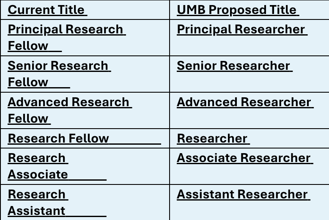Click the word 'Associate' under Research

(38, 174)
